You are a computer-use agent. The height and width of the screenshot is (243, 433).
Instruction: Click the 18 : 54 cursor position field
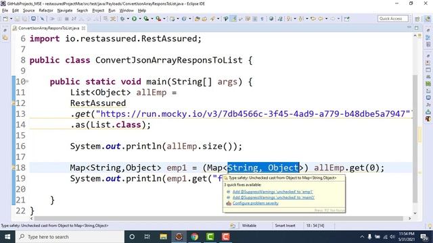click(x=315, y=225)
